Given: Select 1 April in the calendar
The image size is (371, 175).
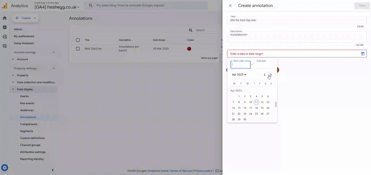Looking at the screenshot, I should tap(239, 96).
